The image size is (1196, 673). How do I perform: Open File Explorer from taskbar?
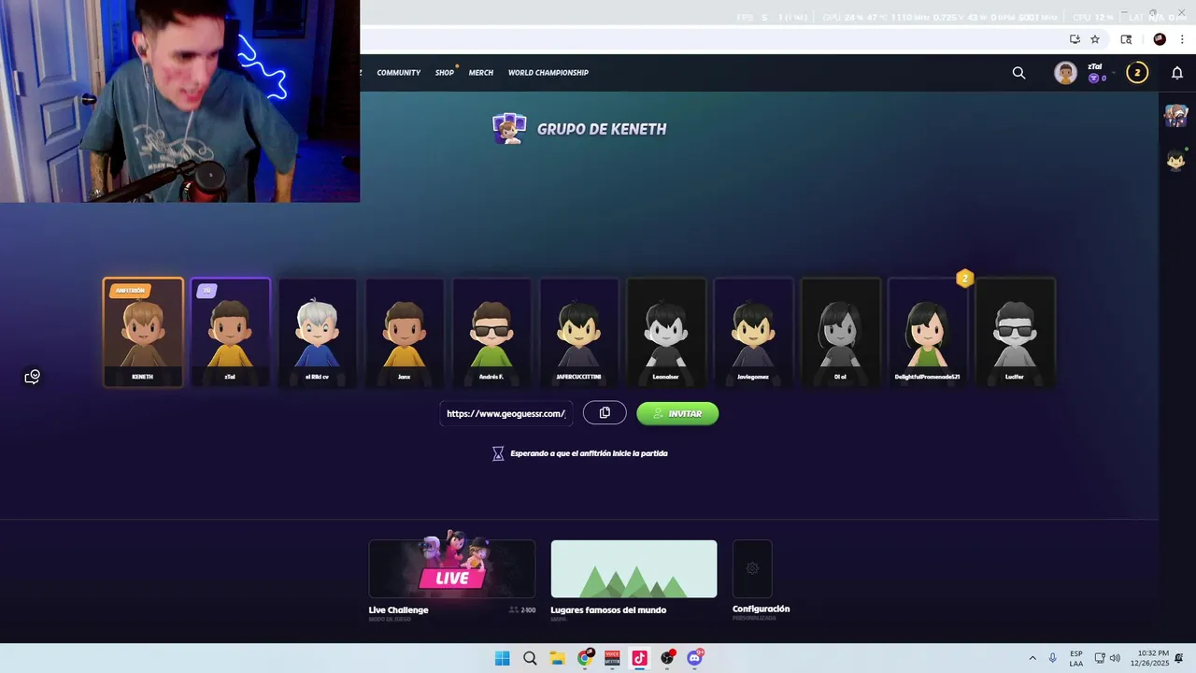[x=557, y=658]
